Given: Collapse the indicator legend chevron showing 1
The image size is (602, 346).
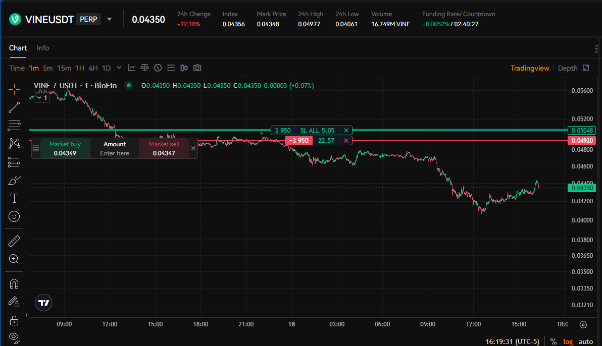Looking at the screenshot, I should pyautogui.click(x=42, y=98).
